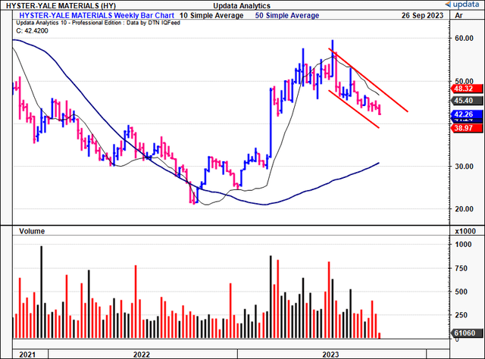Screen dimensions: 485x359
Task: Click the Updata Analytics 10 Professional Edition line
Action: (98, 23)
